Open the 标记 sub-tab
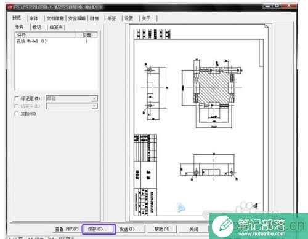308x239 pixels. tap(37, 27)
